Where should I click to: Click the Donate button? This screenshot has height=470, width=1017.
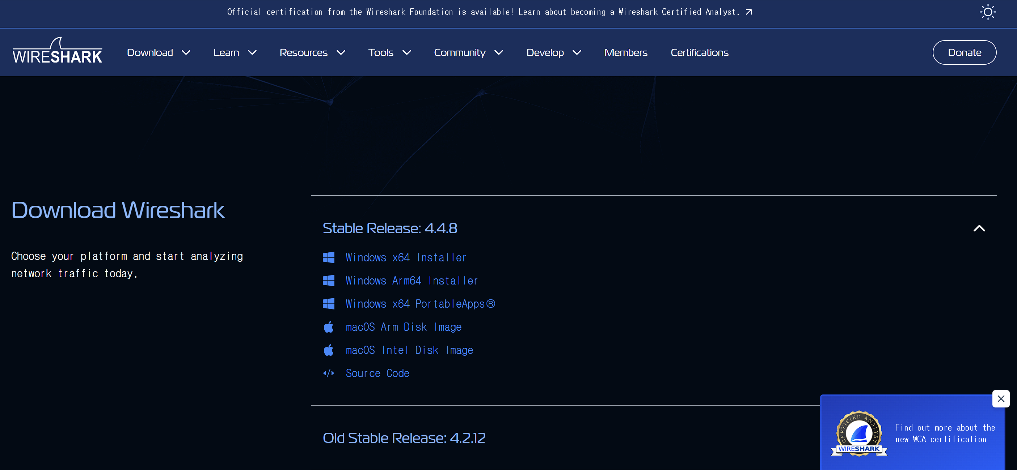click(965, 52)
